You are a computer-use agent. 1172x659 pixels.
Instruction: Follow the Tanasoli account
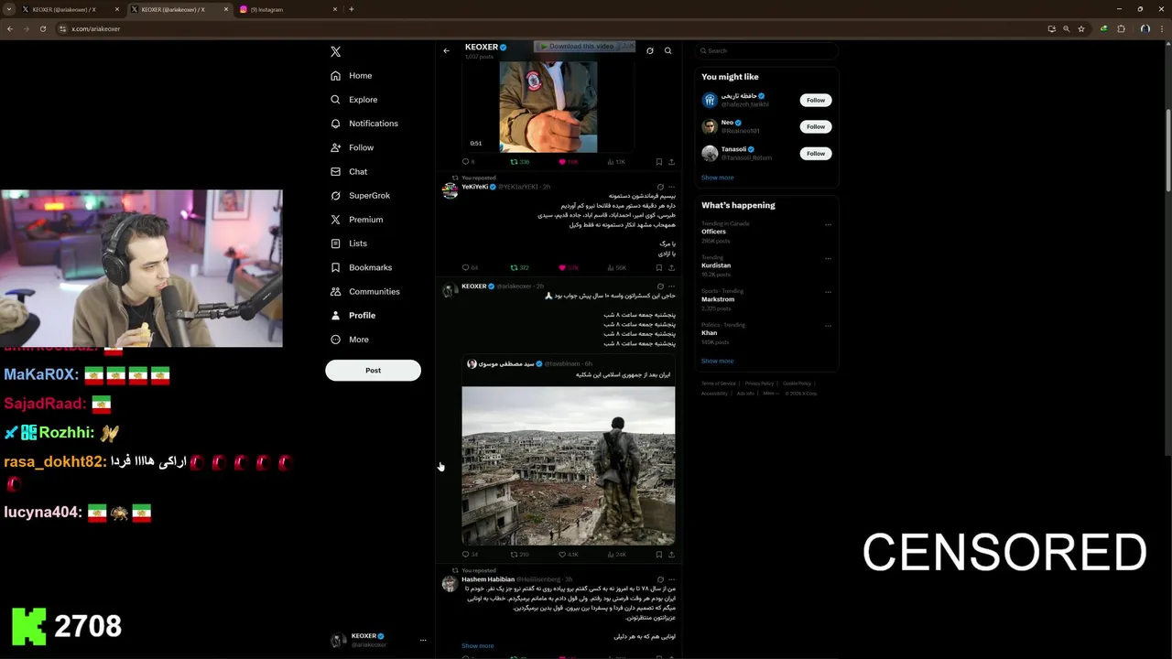pyautogui.click(x=816, y=154)
